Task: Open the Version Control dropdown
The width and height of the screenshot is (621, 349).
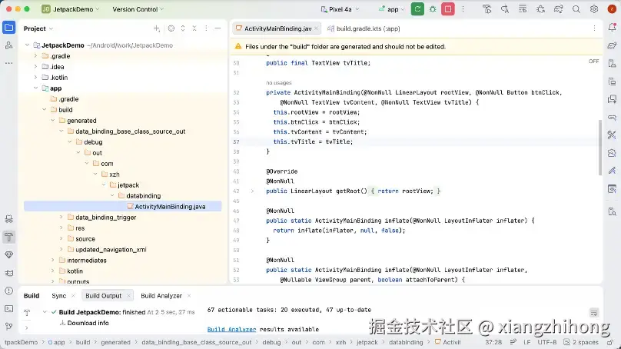Action: click(x=138, y=9)
